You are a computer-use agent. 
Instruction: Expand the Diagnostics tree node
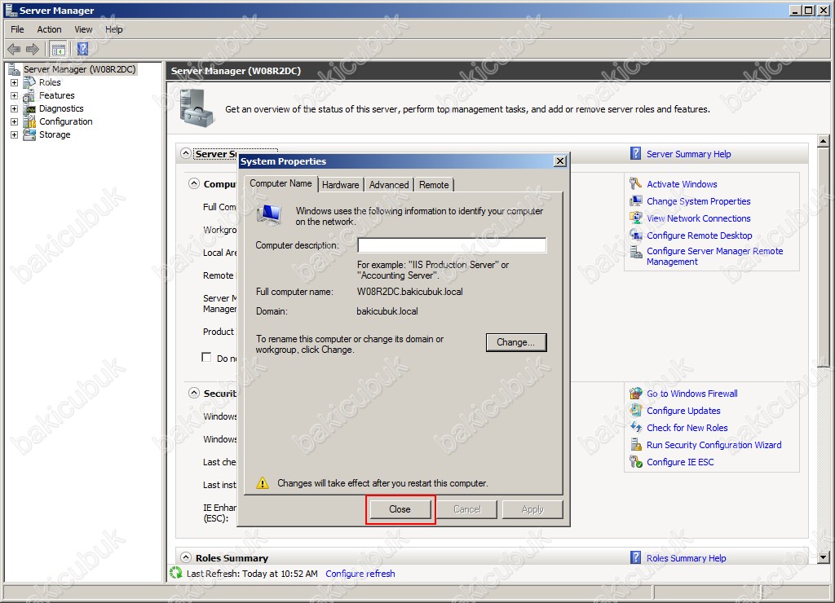coord(15,108)
